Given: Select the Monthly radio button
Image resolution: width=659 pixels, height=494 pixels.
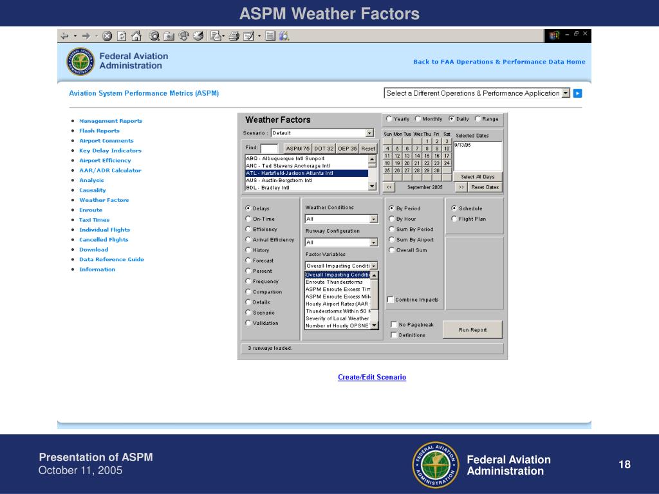Looking at the screenshot, I should [x=418, y=119].
